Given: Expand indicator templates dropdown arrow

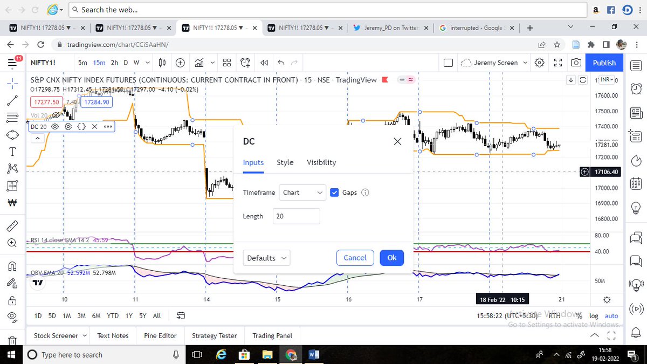Looking at the screenshot, I should (212, 63).
